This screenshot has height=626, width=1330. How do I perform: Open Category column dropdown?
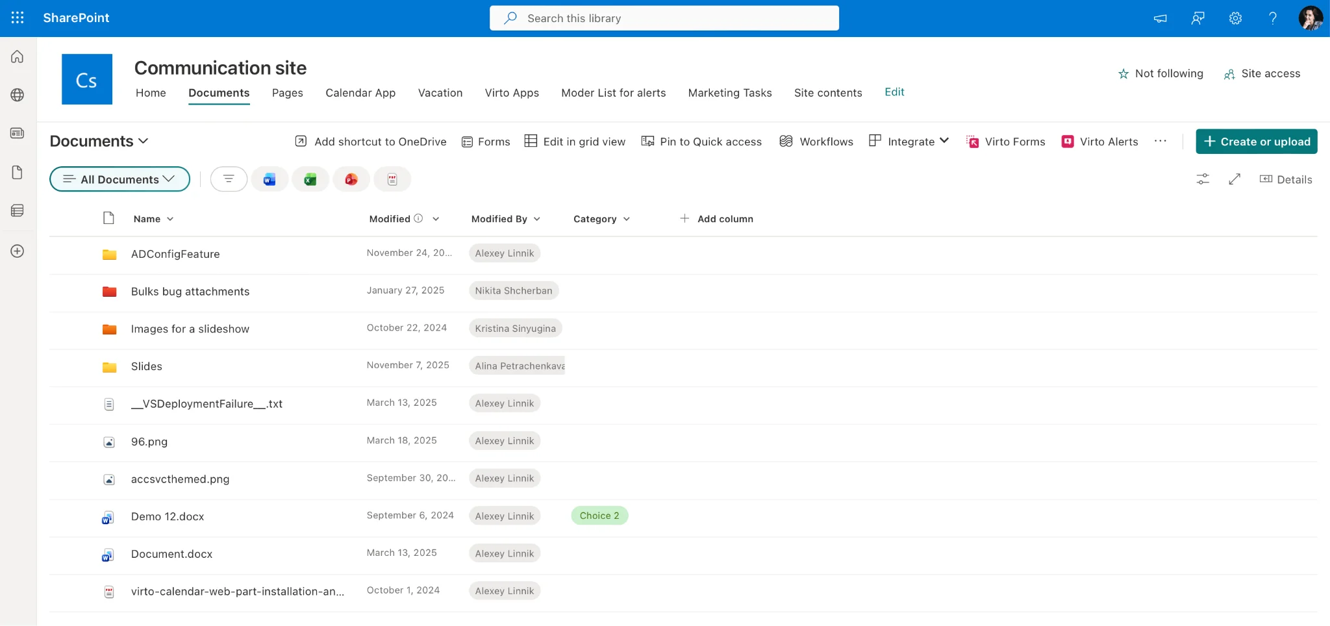pyautogui.click(x=627, y=219)
